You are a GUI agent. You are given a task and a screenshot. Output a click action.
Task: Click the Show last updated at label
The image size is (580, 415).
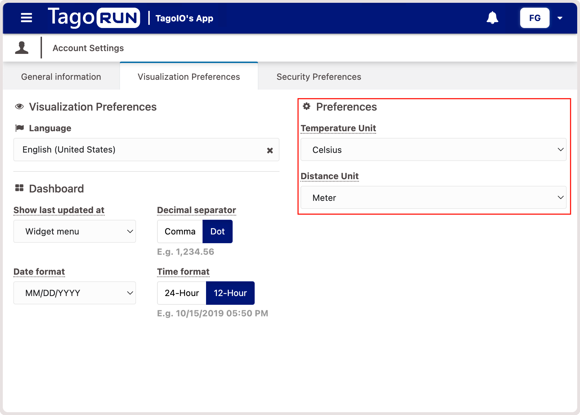click(x=59, y=210)
